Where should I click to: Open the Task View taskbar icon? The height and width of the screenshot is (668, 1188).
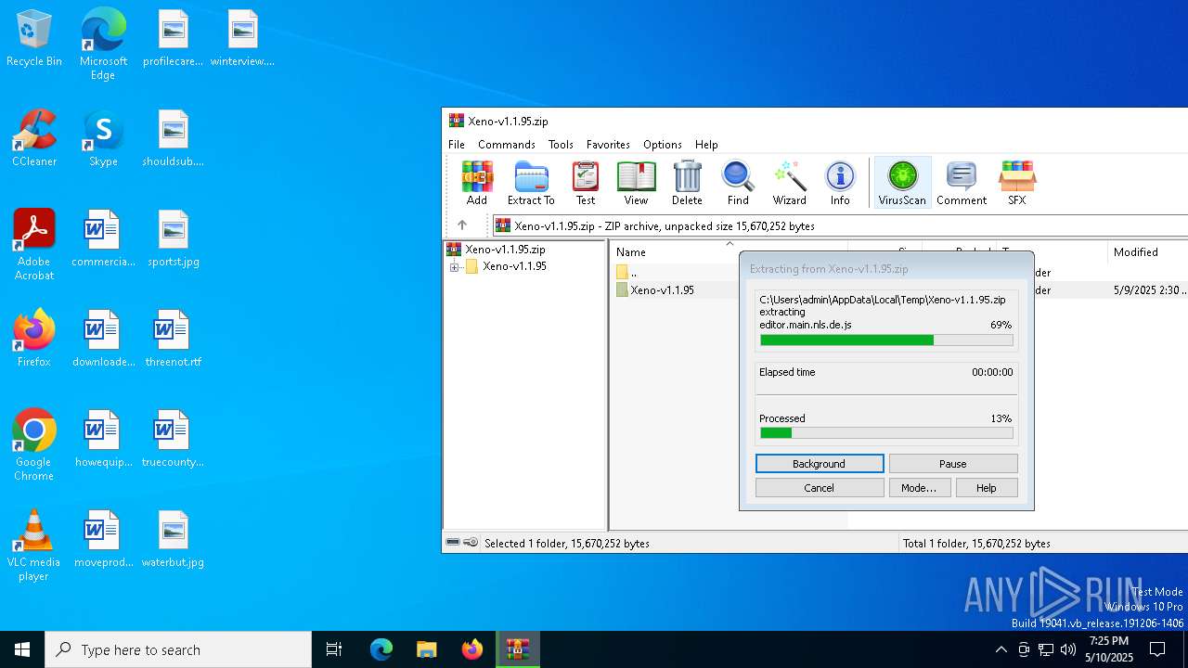pos(334,649)
